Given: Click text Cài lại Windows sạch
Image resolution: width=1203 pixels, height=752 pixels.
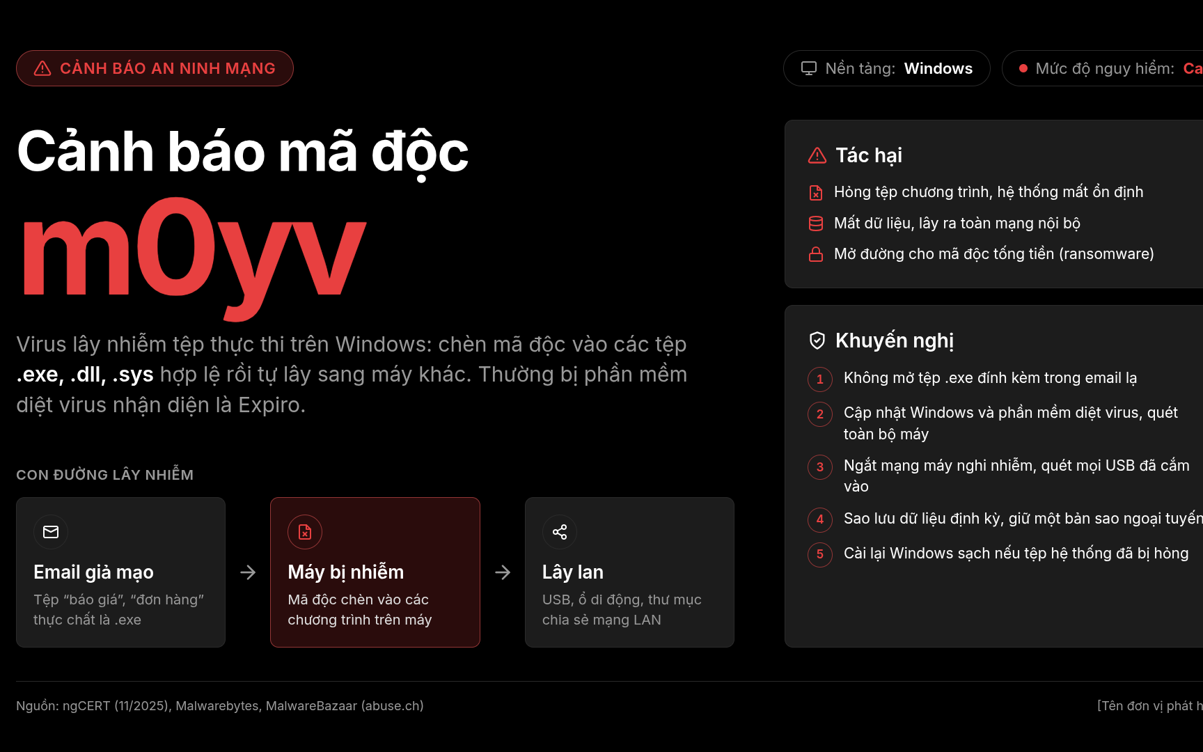Looking at the screenshot, I should [x=1016, y=554].
